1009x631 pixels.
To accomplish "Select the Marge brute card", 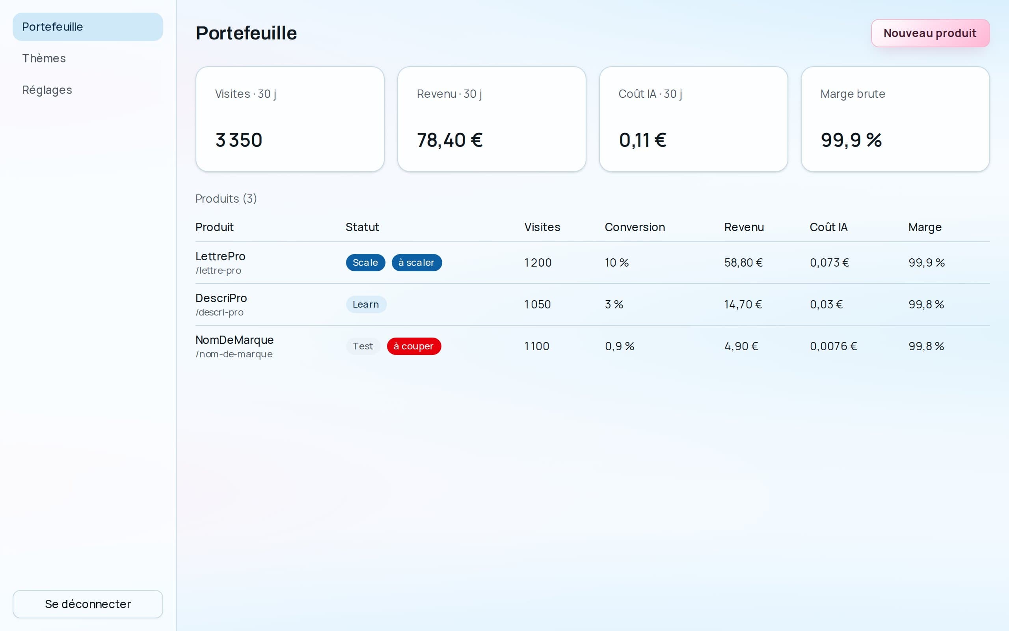I will pos(895,119).
